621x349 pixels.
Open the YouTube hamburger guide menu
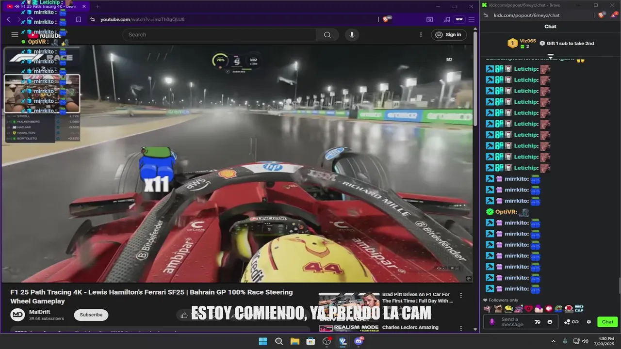15,34
